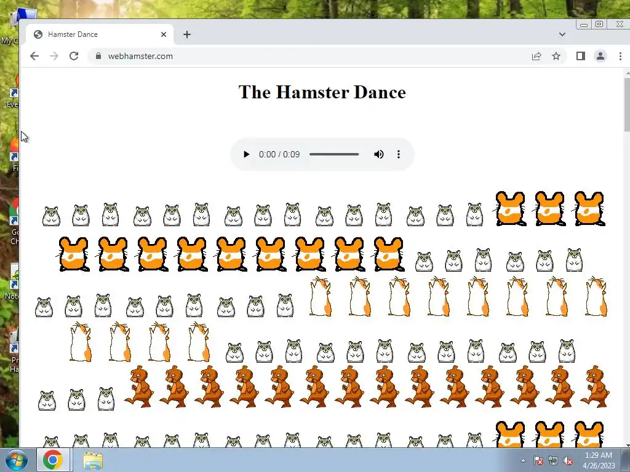Click the audio time 0:00 / 0:09
This screenshot has width=630, height=472.
pyautogui.click(x=279, y=154)
